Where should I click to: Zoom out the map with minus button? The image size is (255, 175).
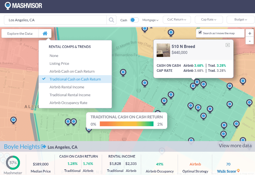[249, 41]
